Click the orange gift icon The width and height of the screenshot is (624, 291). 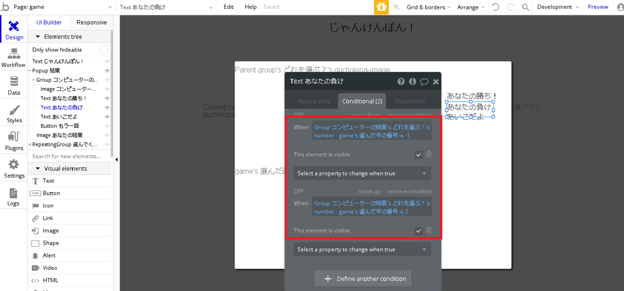click(381, 7)
